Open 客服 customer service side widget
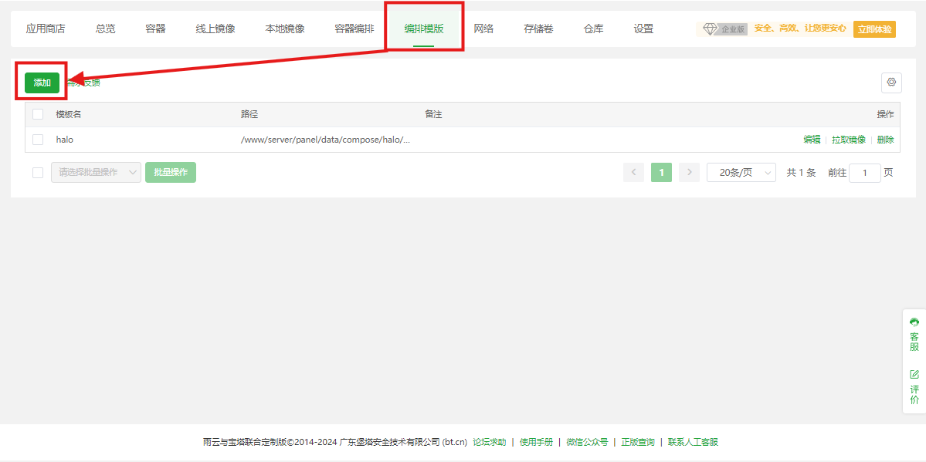The image size is (926, 462). pos(914,335)
